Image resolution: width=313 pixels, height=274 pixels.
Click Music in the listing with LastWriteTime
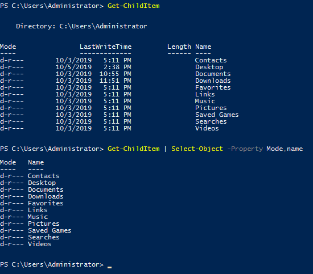click(205, 101)
